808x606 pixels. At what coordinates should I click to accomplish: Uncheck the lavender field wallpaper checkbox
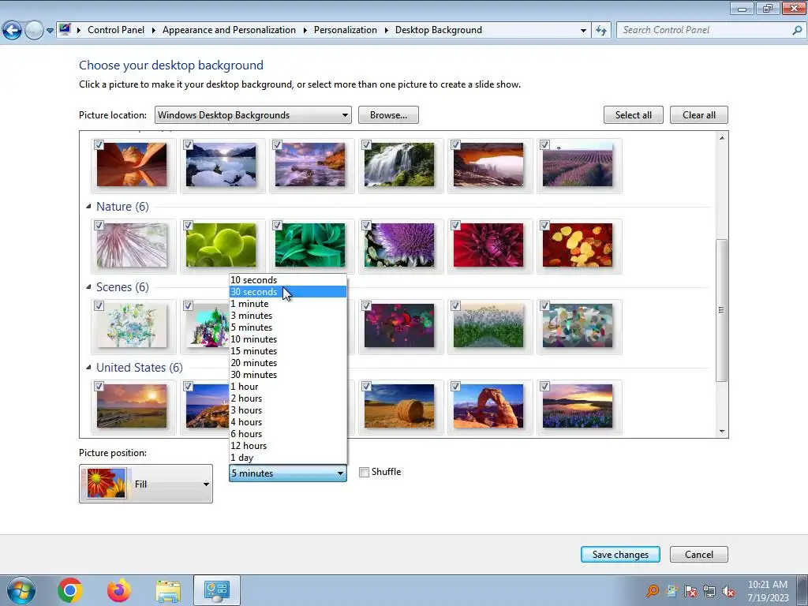(x=544, y=145)
